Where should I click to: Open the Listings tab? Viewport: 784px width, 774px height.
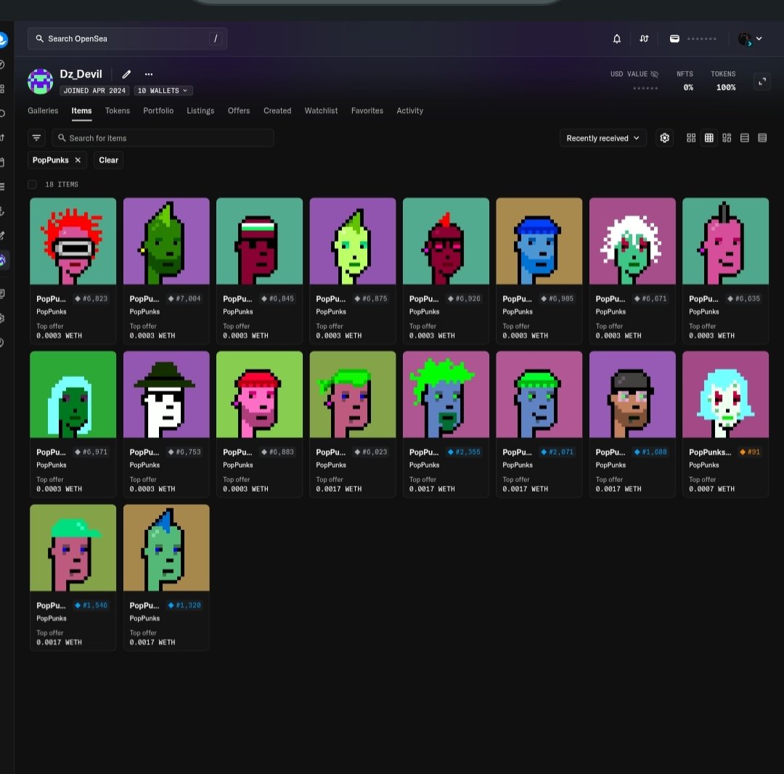point(200,110)
